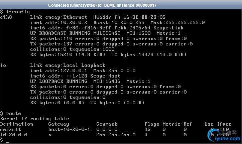Click the HWaddr FA:16:3E:BB:28:05 value
Screen dimensions: 242x144
(x=129, y=17)
